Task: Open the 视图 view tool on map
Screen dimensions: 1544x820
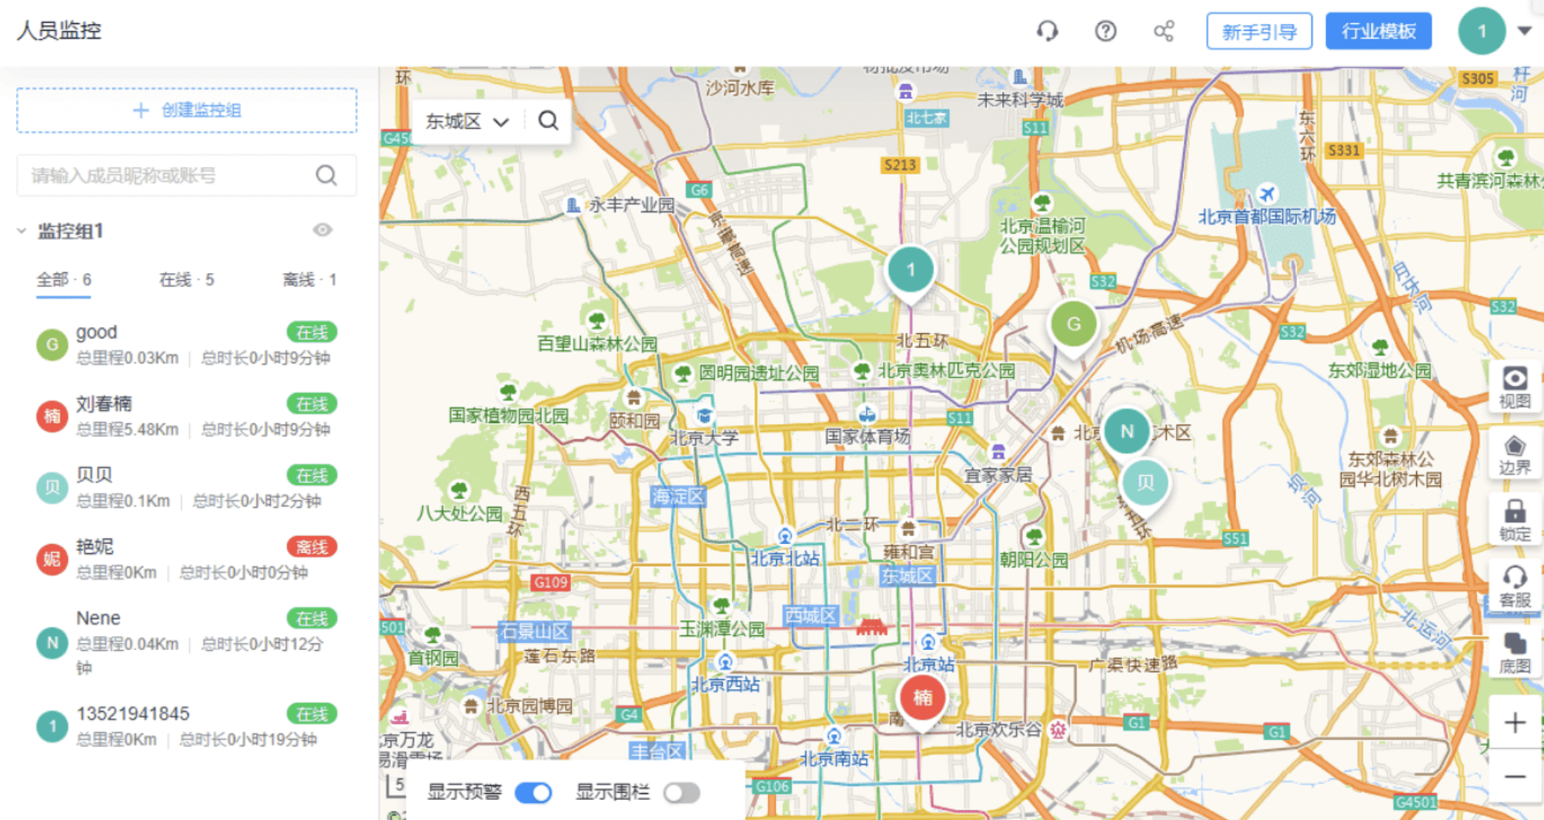Action: [1514, 388]
